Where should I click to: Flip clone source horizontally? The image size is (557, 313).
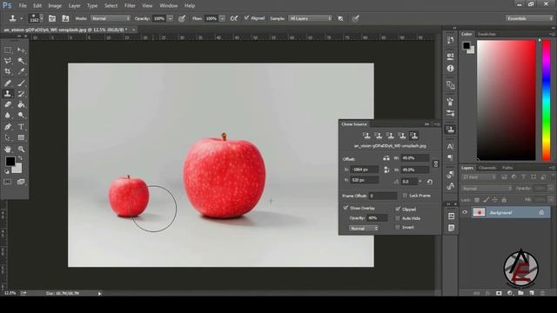click(386, 158)
